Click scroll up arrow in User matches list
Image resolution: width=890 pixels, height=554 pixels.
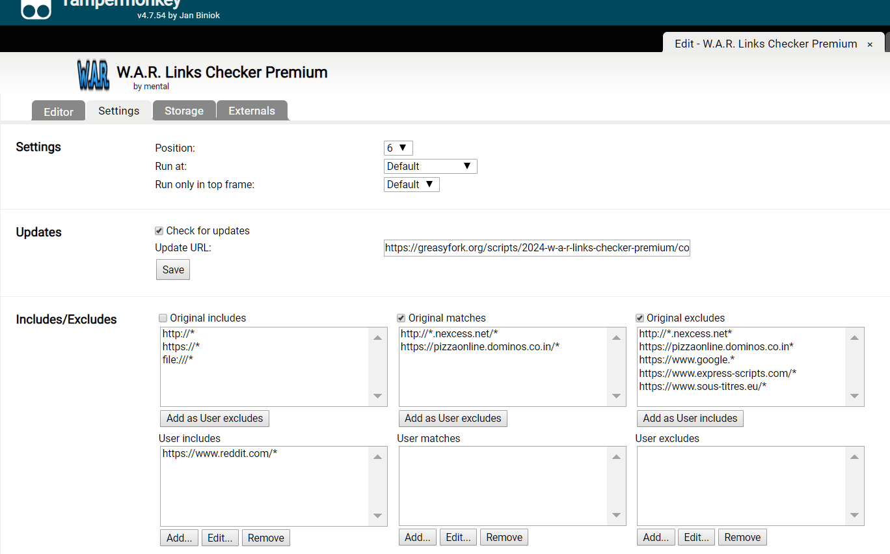pos(616,456)
